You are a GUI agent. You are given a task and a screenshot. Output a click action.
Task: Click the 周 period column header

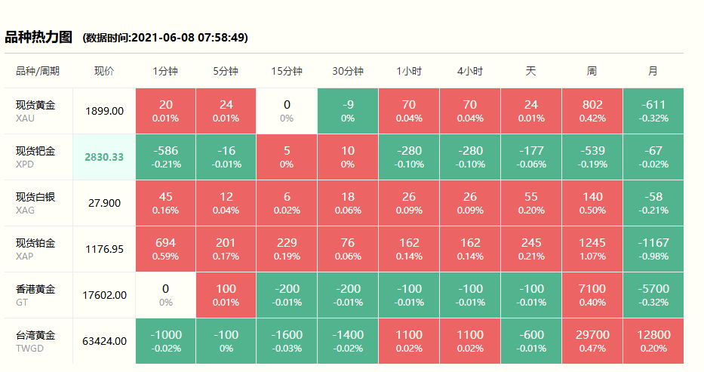point(592,71)
